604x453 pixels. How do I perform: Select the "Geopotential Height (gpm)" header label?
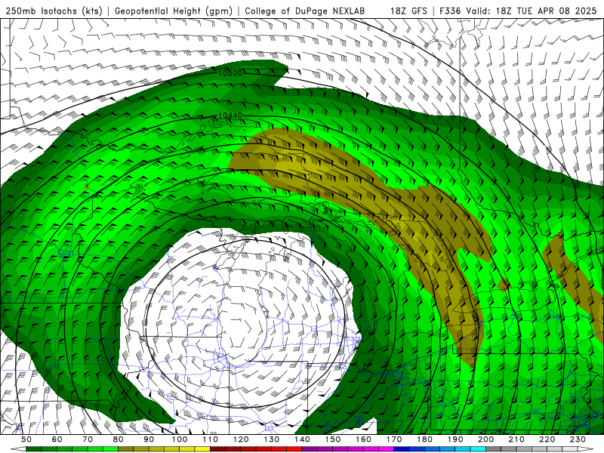174,11
